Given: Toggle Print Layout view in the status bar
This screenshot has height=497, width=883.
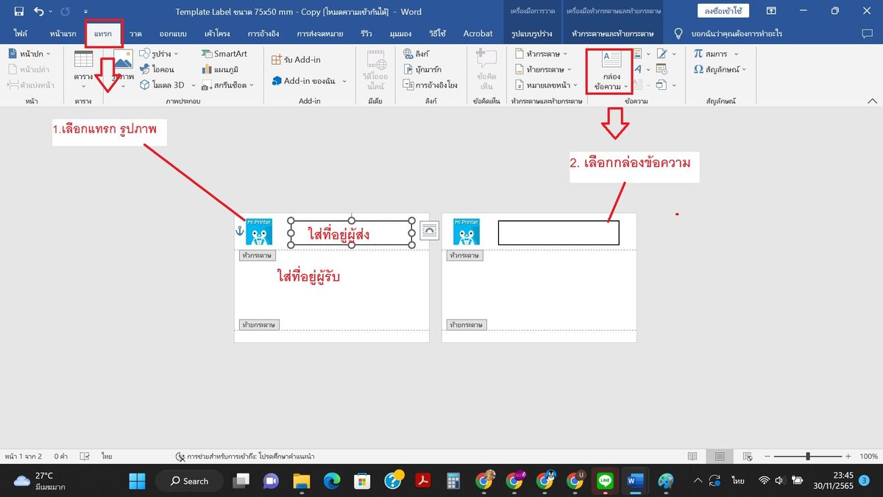Looking at the screenshot, I should pos(720,457).
